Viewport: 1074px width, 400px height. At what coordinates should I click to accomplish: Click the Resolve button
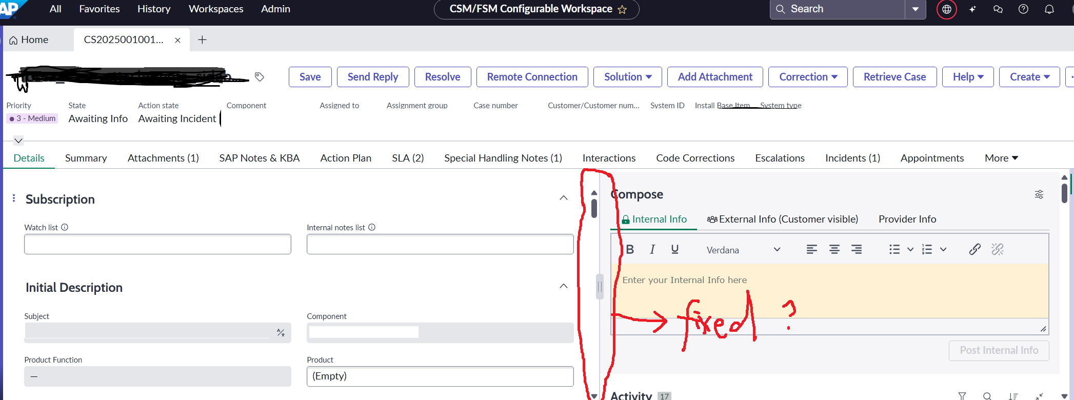coord(443,77)
